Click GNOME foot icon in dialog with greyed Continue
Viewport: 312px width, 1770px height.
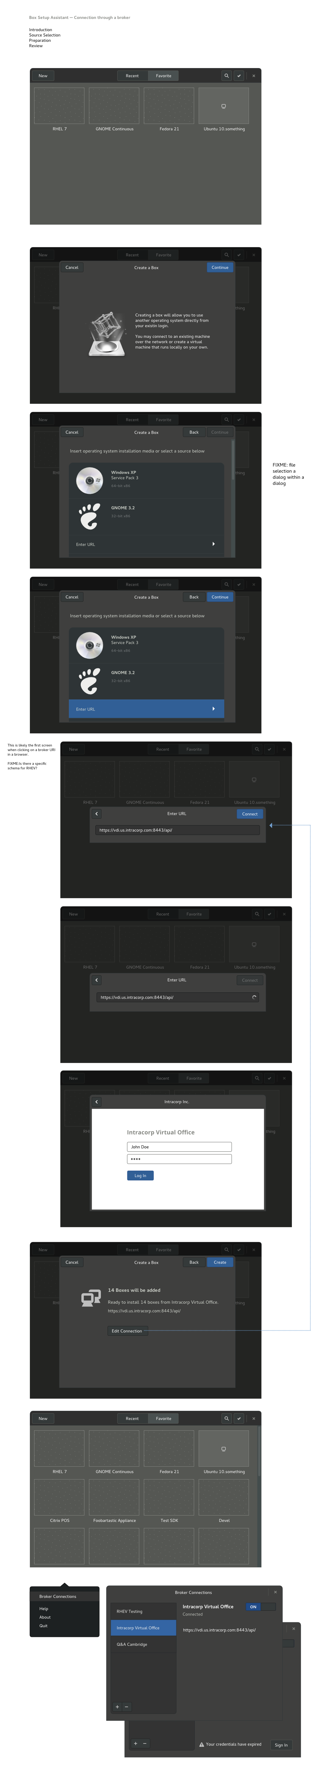point(89,516)
